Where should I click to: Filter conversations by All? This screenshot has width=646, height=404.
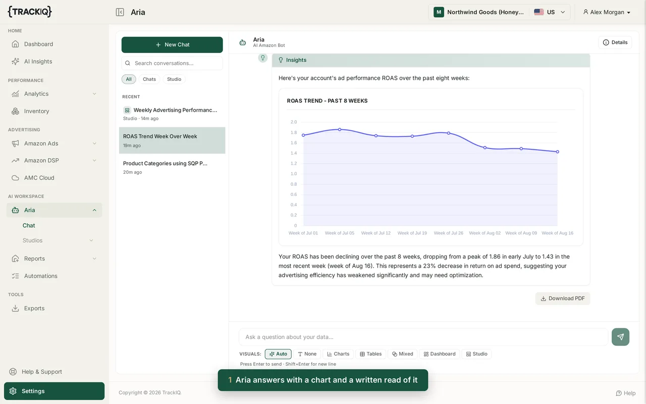click(x=129, y=79)
